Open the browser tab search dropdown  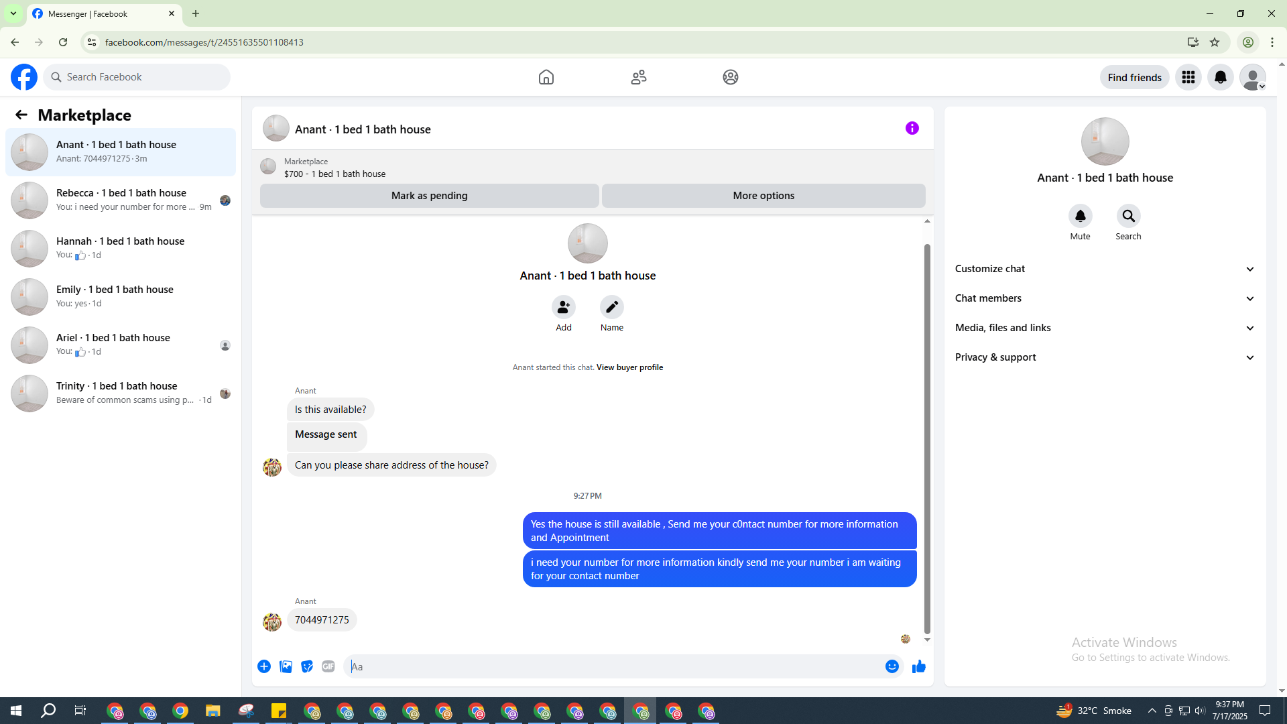(13, 13)
